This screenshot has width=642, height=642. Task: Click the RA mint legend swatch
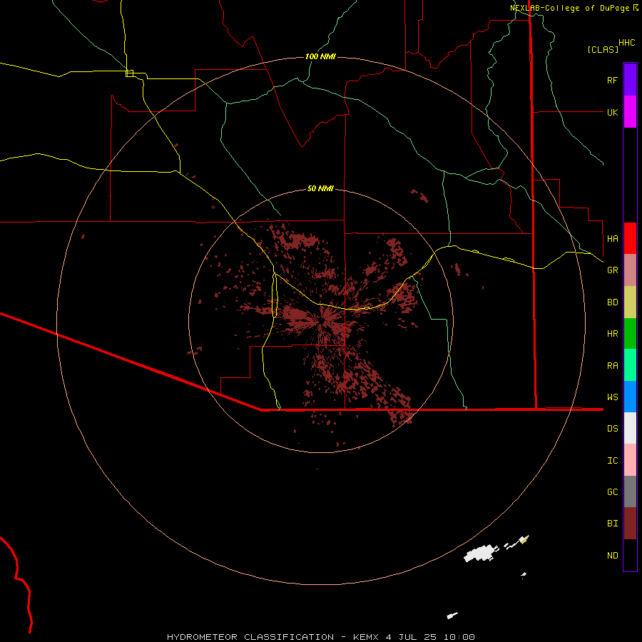[630, 365]
